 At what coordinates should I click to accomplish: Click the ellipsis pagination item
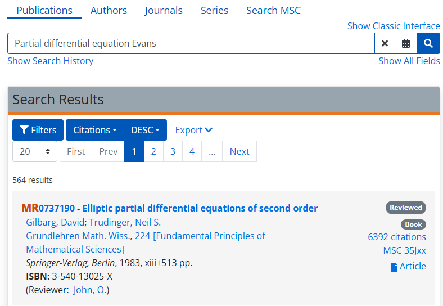[212, 151]
